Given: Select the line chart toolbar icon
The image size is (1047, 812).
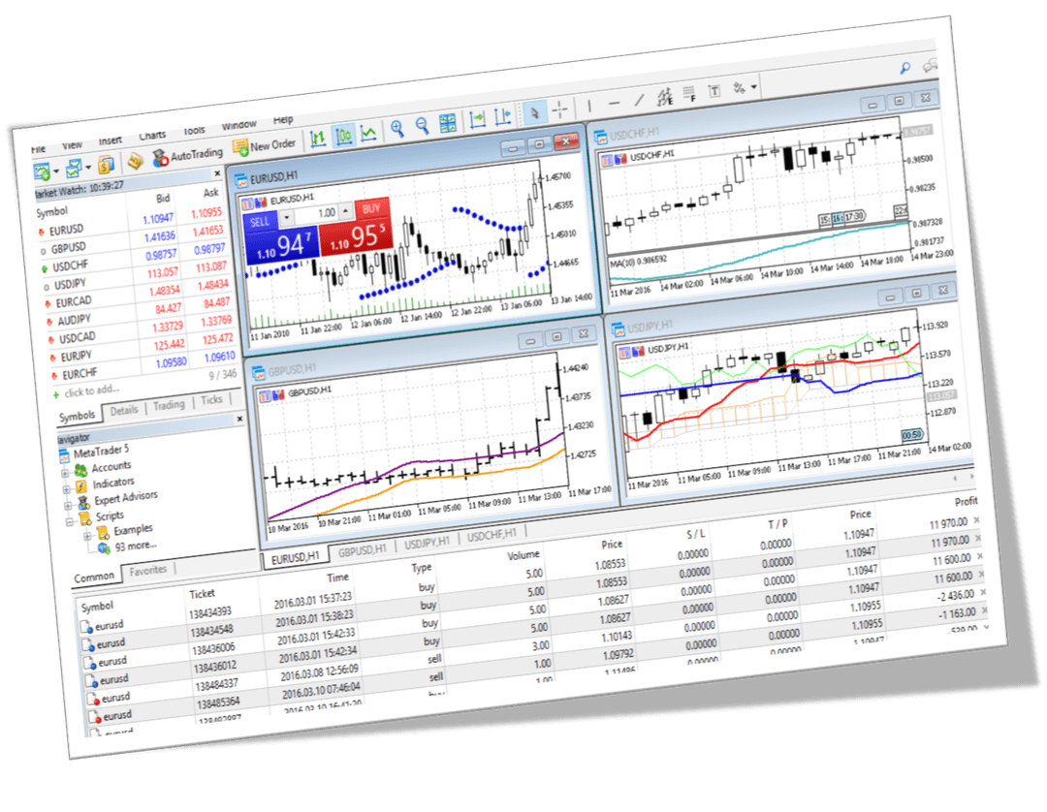Looking at the screenshot, I should tap(369, 134).
